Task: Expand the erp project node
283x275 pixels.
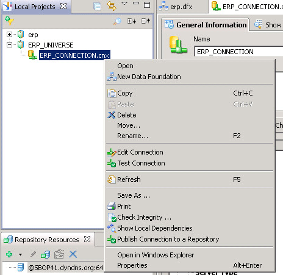Action: point(9,35)
